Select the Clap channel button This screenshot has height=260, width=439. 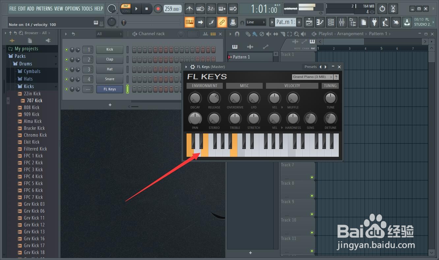(x=110, y=59)
